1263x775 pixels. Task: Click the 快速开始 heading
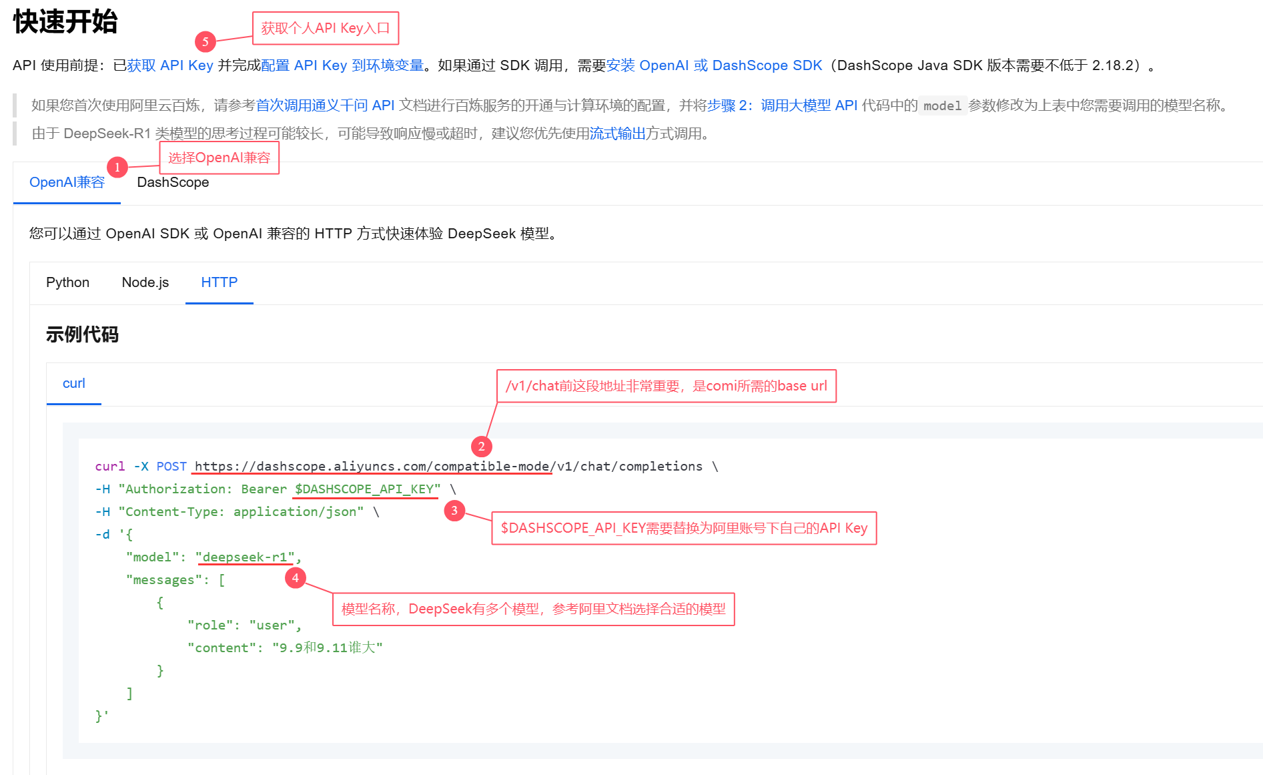(x=65, y=22)
